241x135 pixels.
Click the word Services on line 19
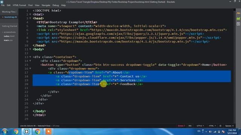click(x=128, y=80)
